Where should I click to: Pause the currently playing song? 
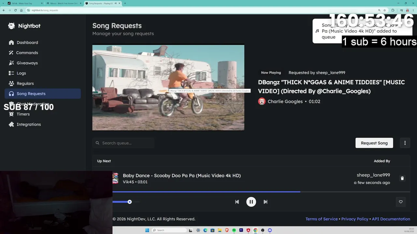(251, 202)
